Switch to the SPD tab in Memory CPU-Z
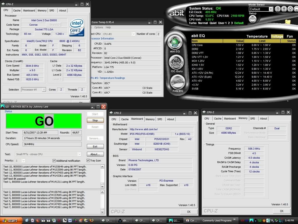Screen dimensions: 298x224 tap(252, 118)
